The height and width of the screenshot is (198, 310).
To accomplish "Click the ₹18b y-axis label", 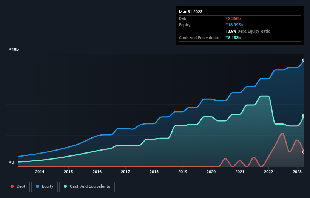I will click(x=14, y=49).
